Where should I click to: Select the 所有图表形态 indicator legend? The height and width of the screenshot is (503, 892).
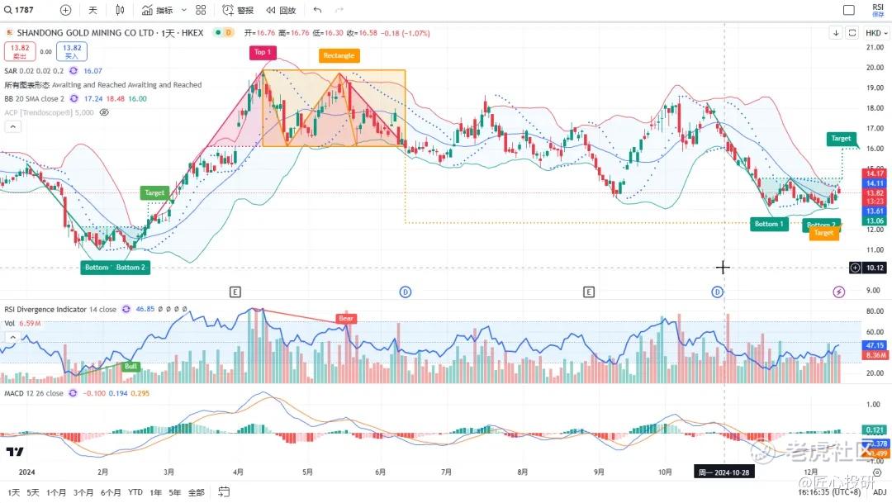(103, 85)
